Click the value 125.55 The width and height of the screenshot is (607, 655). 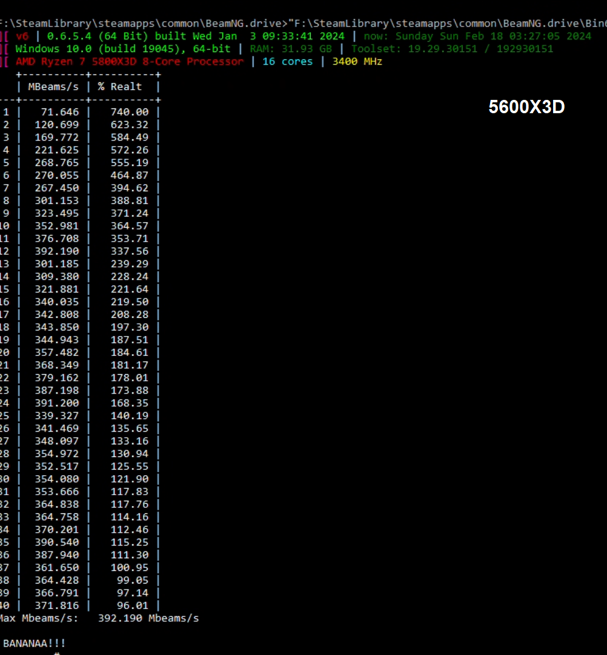(x=130, y=466)
